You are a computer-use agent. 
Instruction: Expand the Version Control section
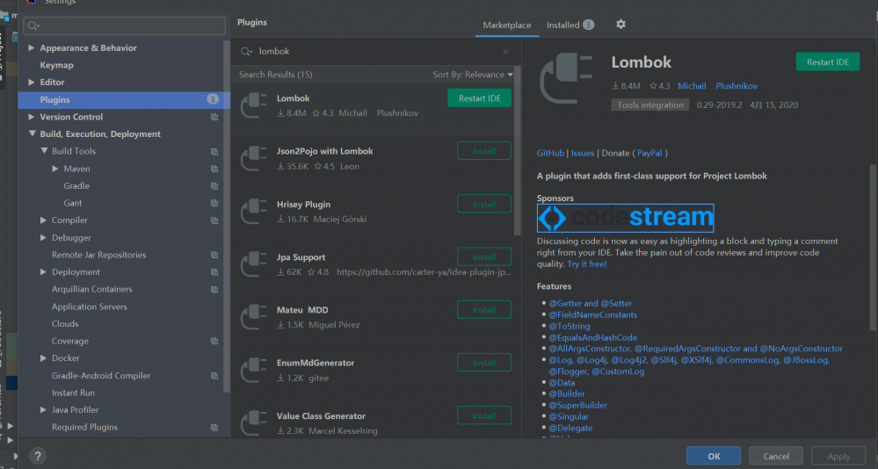(x=32, y=117)
